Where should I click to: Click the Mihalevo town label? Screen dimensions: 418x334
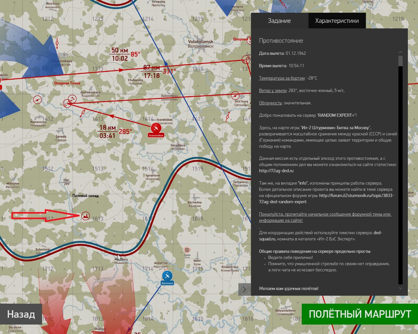pyautogui.click(x=13, y=185)
